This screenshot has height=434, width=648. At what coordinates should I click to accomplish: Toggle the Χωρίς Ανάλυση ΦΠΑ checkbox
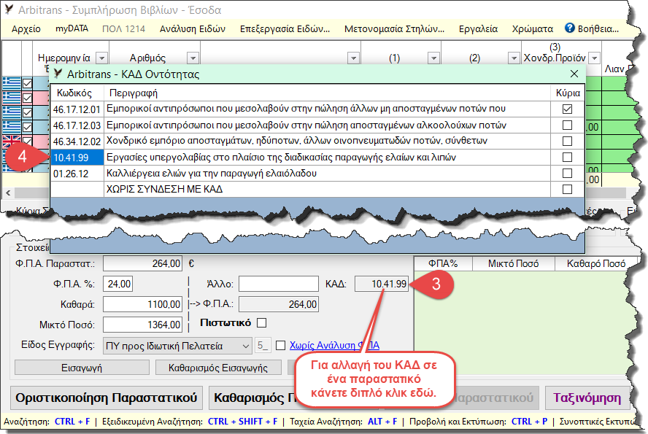tap(280, 345)
